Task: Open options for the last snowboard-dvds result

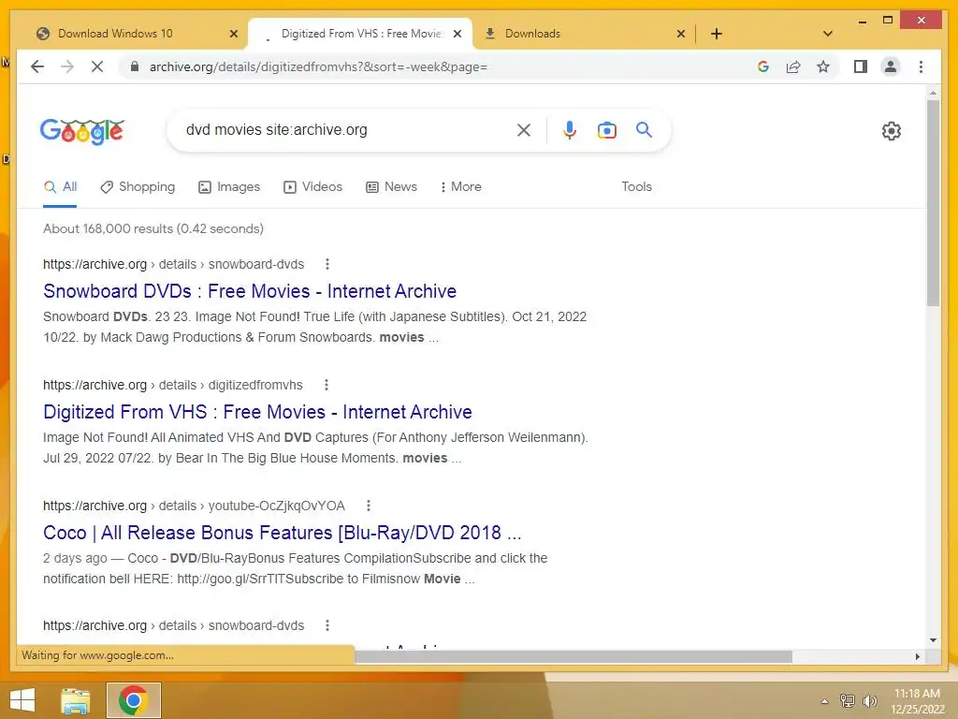Action: point(327,625)
